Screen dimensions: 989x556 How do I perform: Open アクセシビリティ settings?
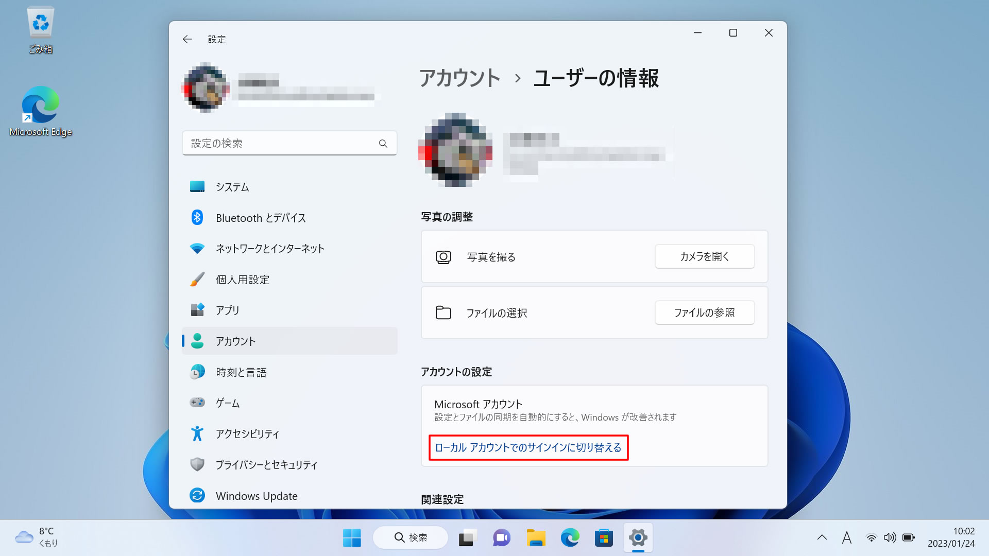(x=289, y=433)
